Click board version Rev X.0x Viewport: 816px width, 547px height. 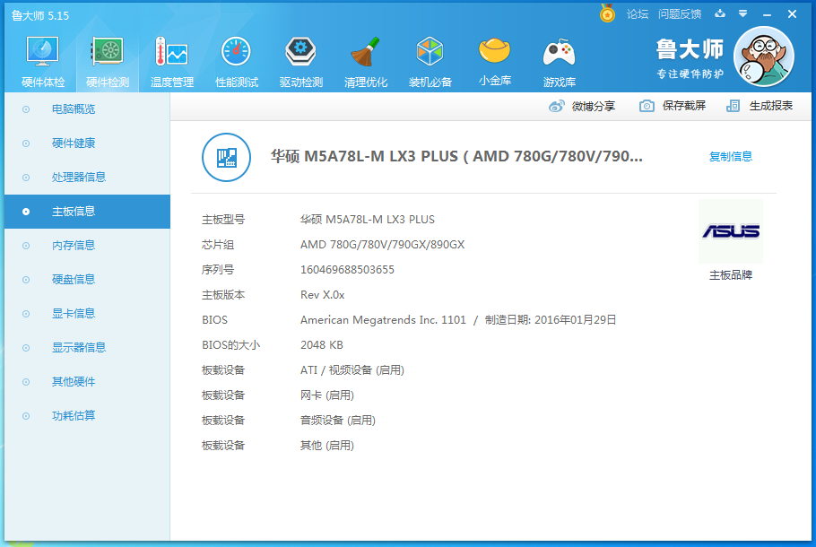(x=322, y=295)
